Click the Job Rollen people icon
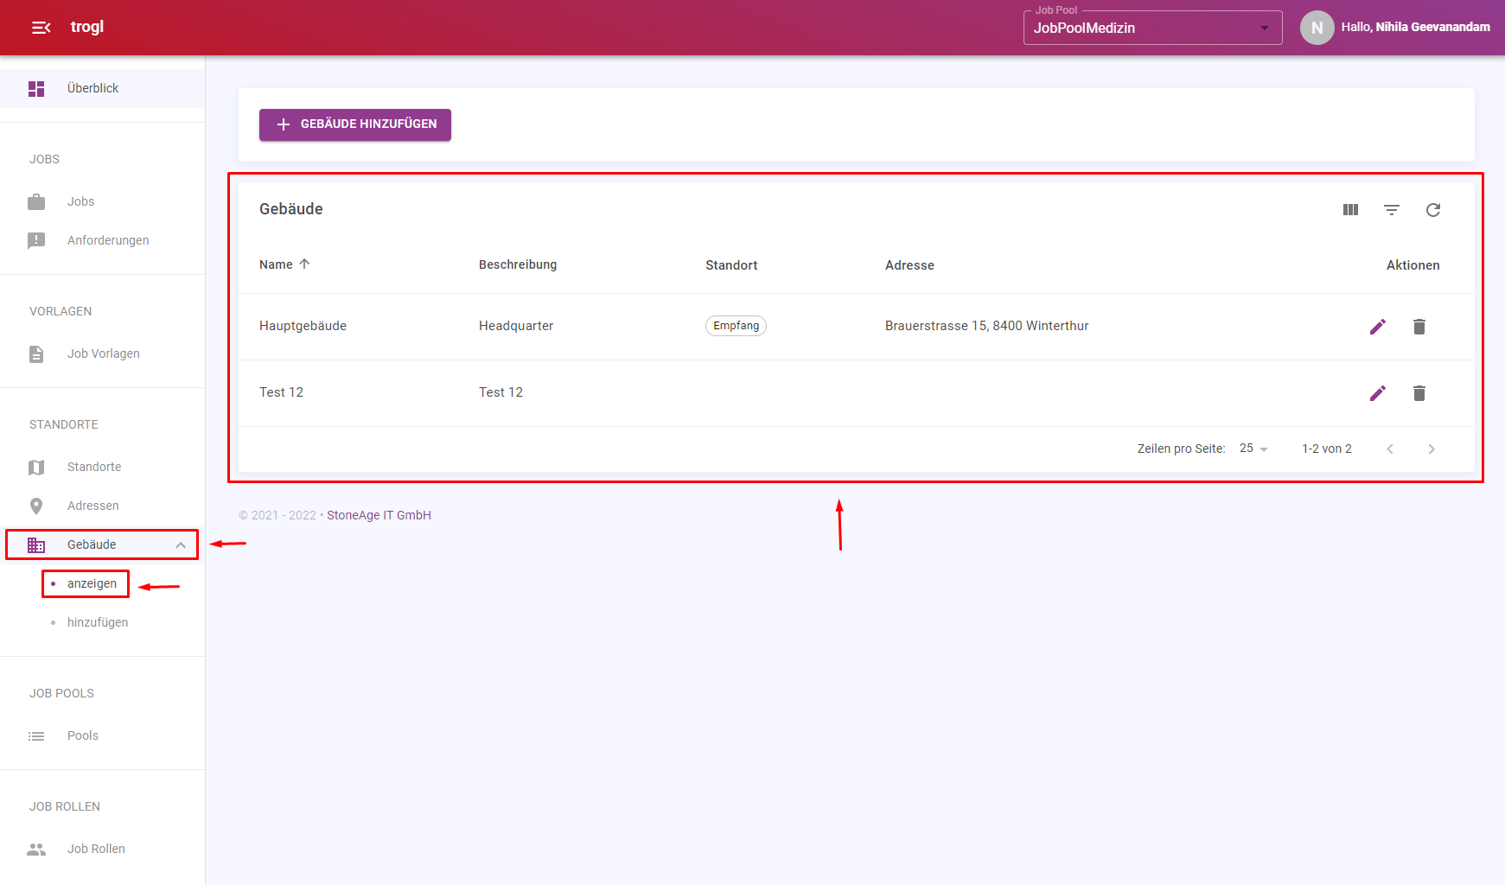The width and height of the screenshot is (1505, 885). pos(36,849)
